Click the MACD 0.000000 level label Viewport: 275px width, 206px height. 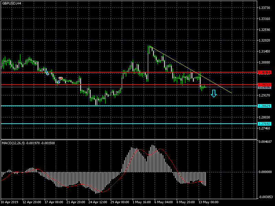click(266, 172)
